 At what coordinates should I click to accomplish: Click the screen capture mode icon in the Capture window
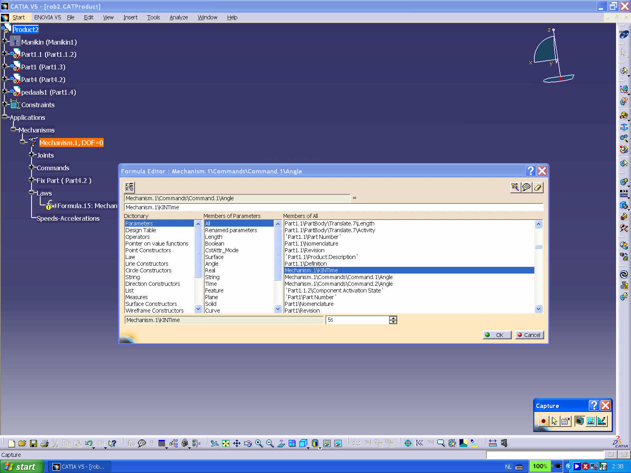coord(579,421)
